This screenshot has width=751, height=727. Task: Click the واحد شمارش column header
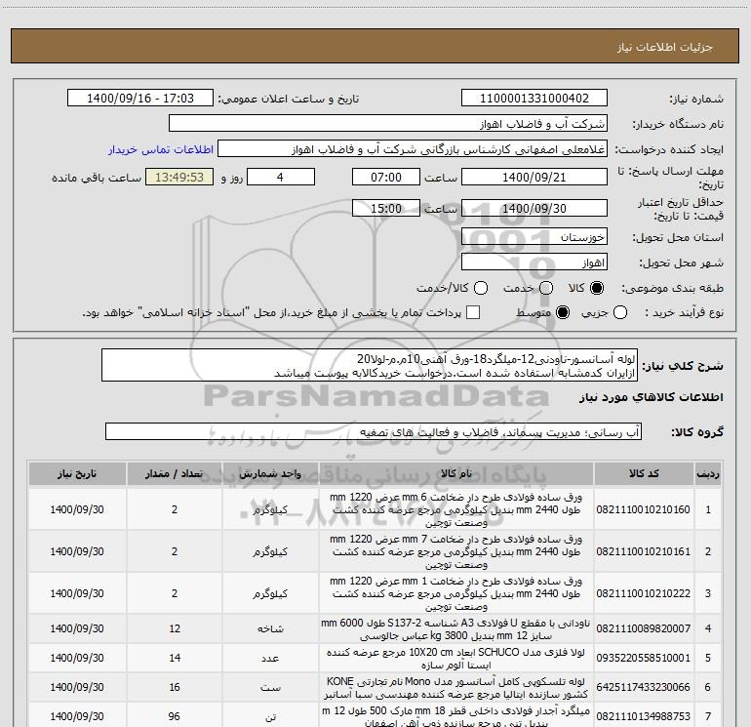pyautogui.click(x=270, y=473)
